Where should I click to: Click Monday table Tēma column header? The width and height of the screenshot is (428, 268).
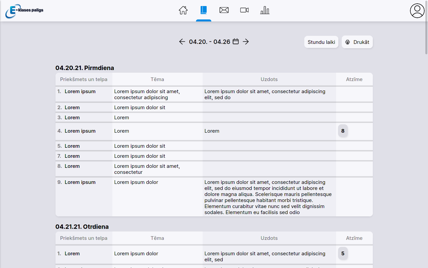pos(157,79)
